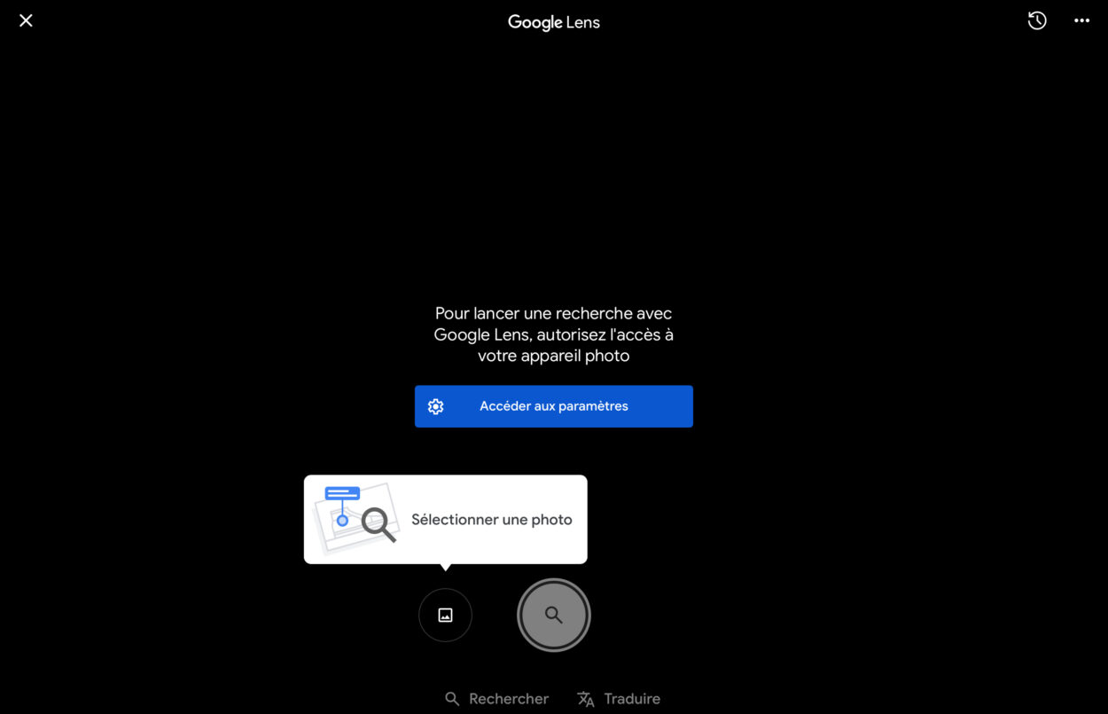This screenshot has height=714, width=1108.
Task: Tap the round magnifier shutter button
Action: (x=553, y=615)
